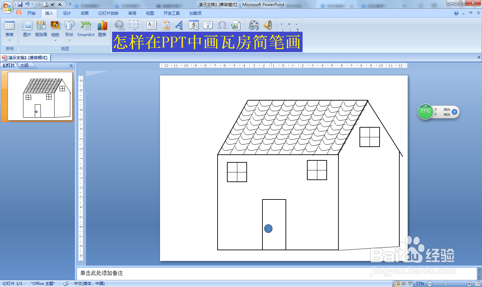This screenshot has width=482, height=287.
Task: Switch to the 设计 ribbon tab
Action: (x=66, y=13)
